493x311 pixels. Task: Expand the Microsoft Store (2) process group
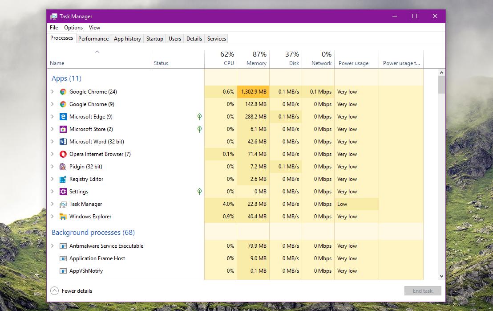pyautogui.click(x=53, y=129)
